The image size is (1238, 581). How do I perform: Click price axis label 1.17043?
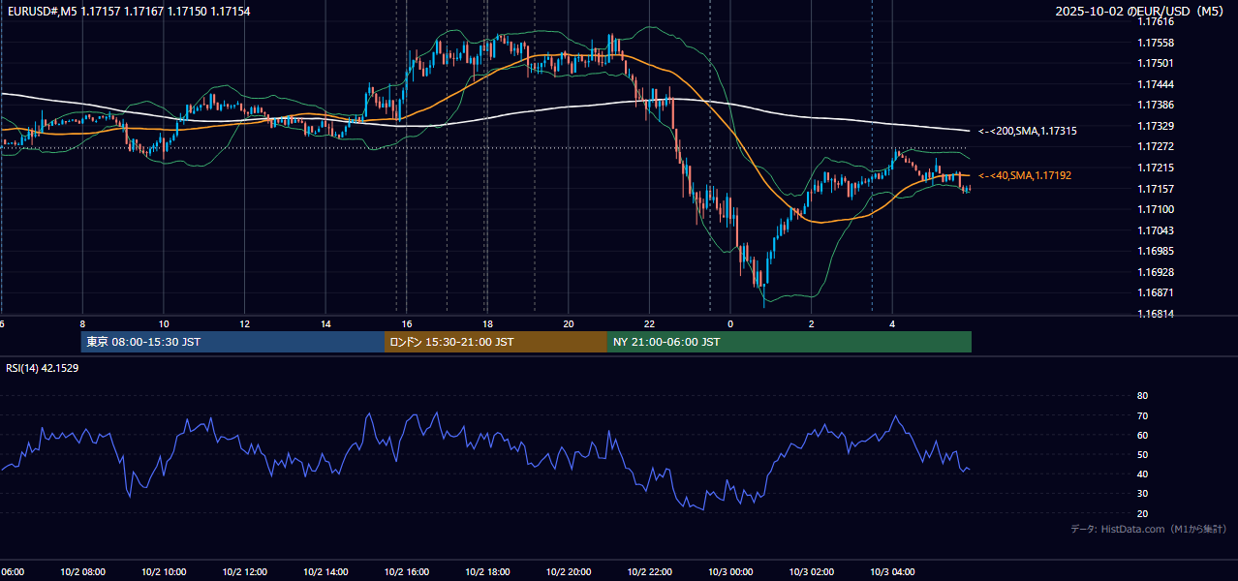pyautogui.click(x=1156, y=229)
